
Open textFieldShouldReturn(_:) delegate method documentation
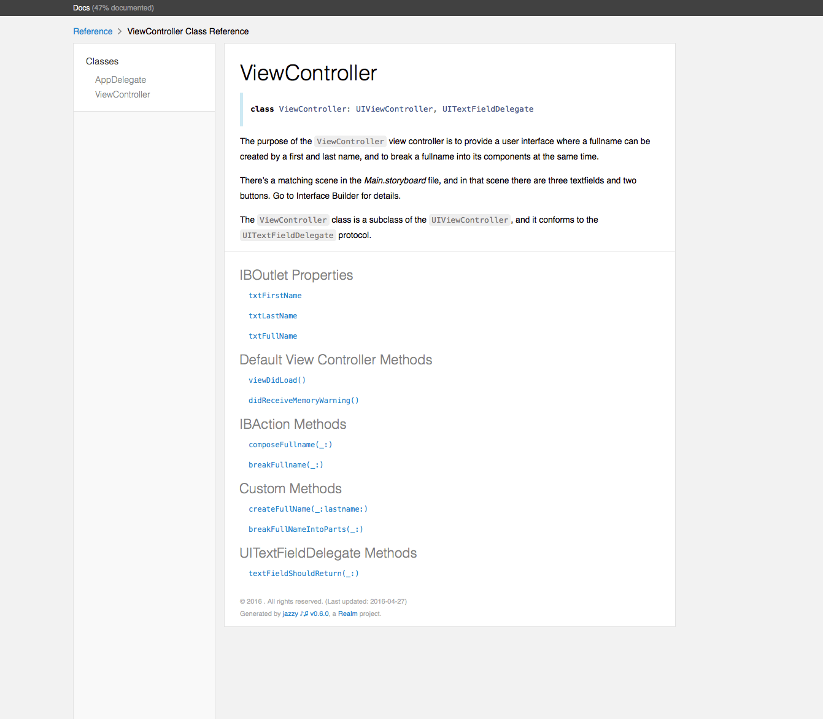click(x=303, y=573)
